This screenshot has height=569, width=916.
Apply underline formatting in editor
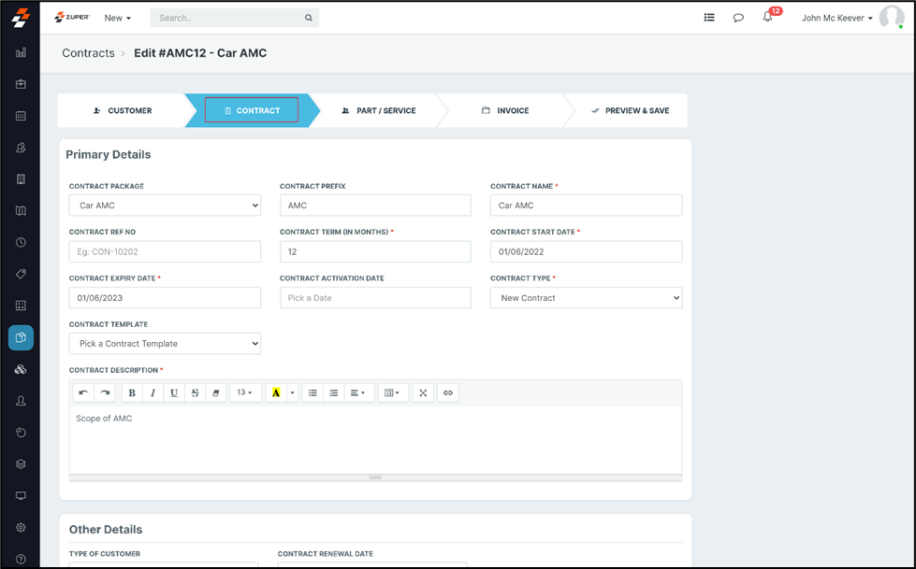click(x=174, y=392)
